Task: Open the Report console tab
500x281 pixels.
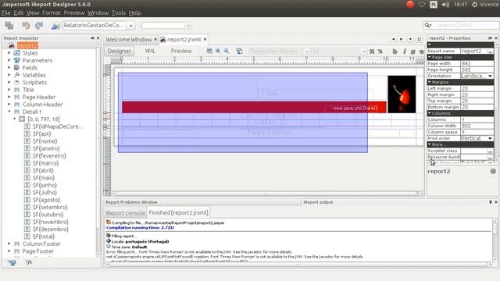Action: point(126,213)
